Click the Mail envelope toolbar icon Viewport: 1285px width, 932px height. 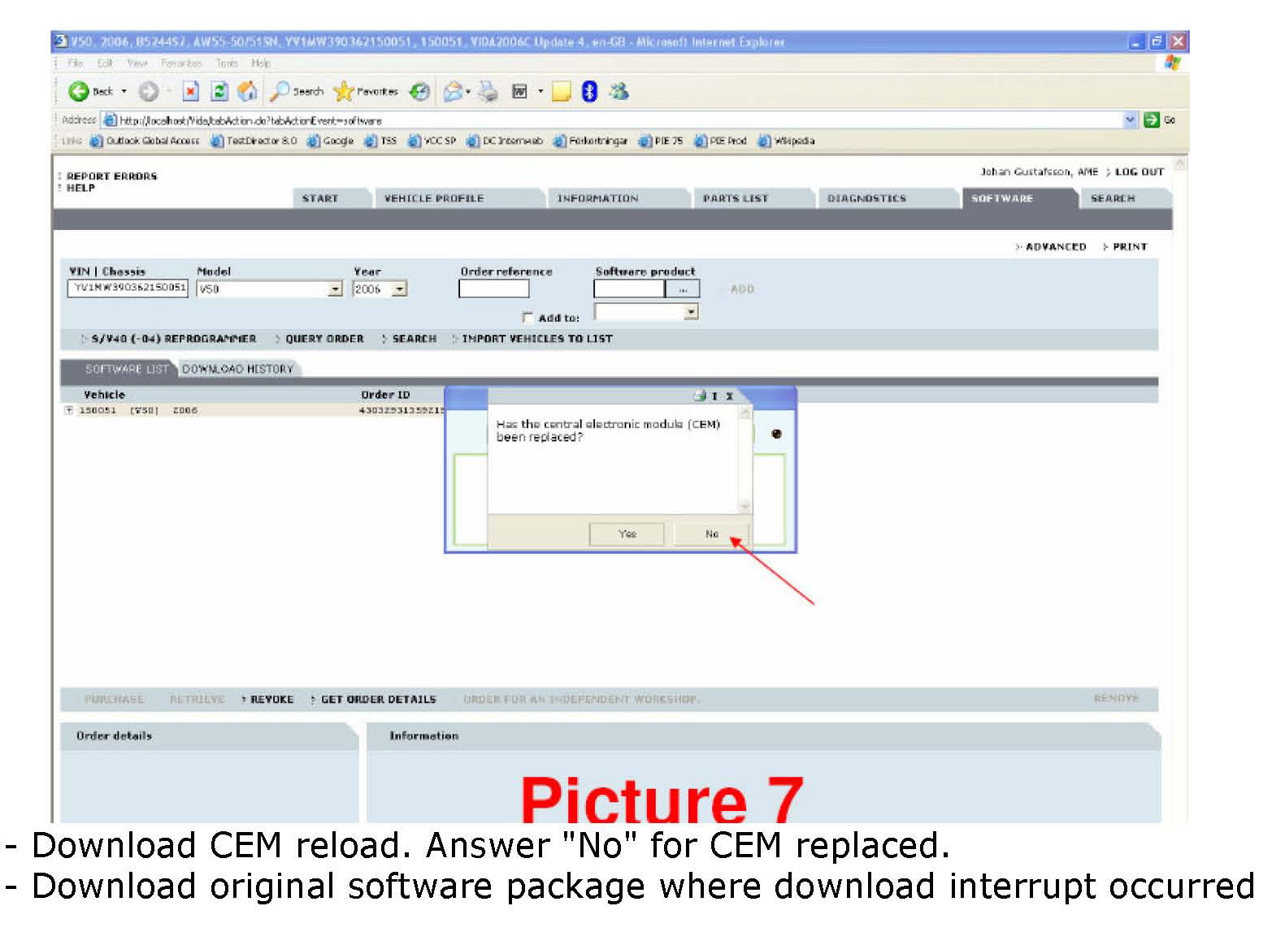pyautogui.click(x=454, y=92)
